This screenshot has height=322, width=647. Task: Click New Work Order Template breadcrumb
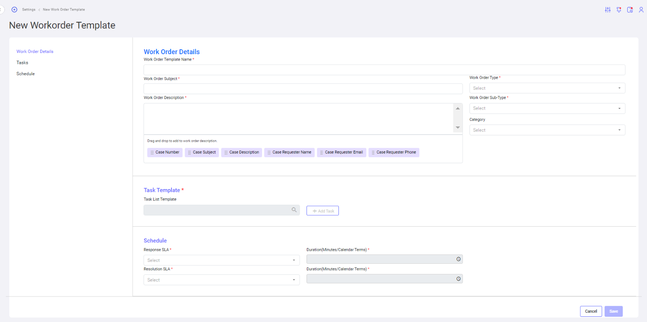coord(64,10)
